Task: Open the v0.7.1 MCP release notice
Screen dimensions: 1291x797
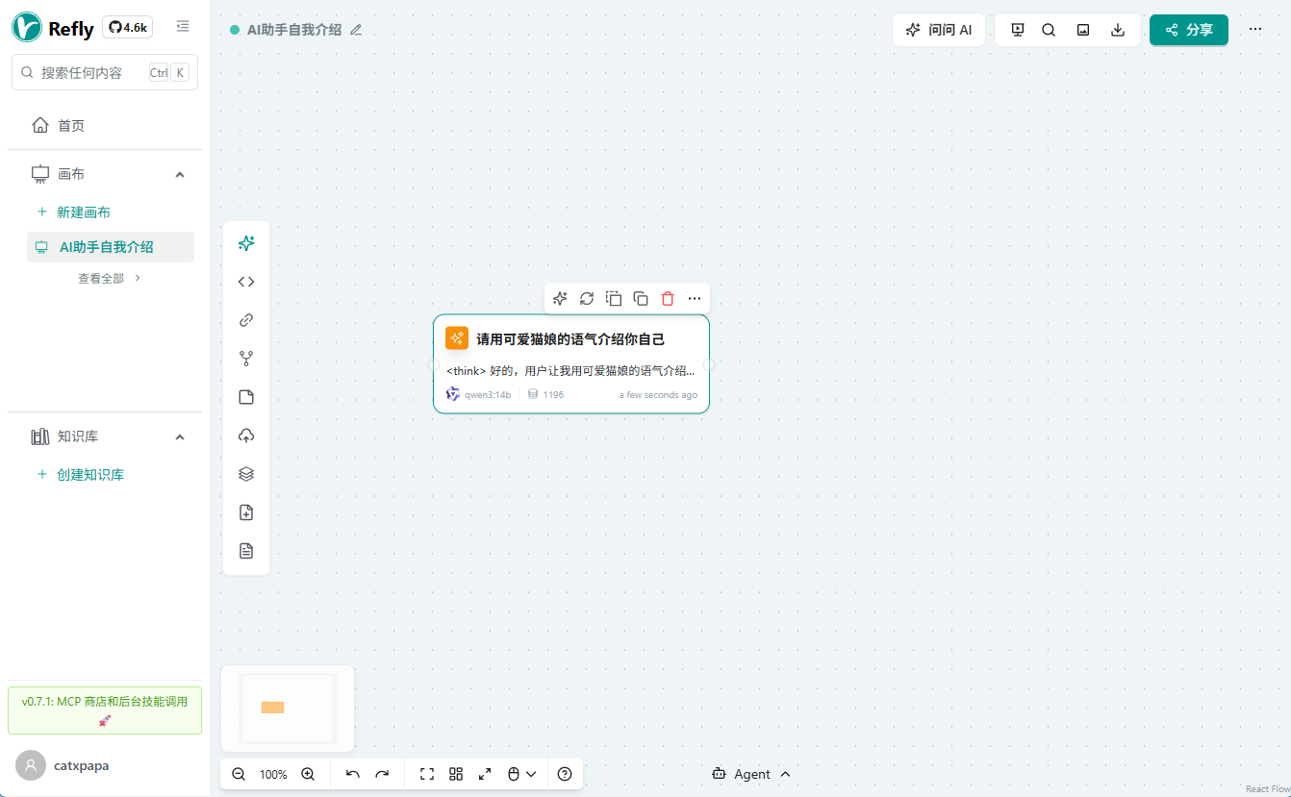Action: coord(105,710)
